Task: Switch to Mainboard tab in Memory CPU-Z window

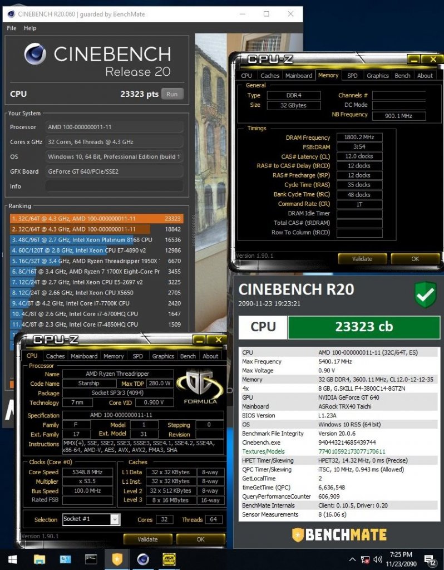Action: [299, 76]
